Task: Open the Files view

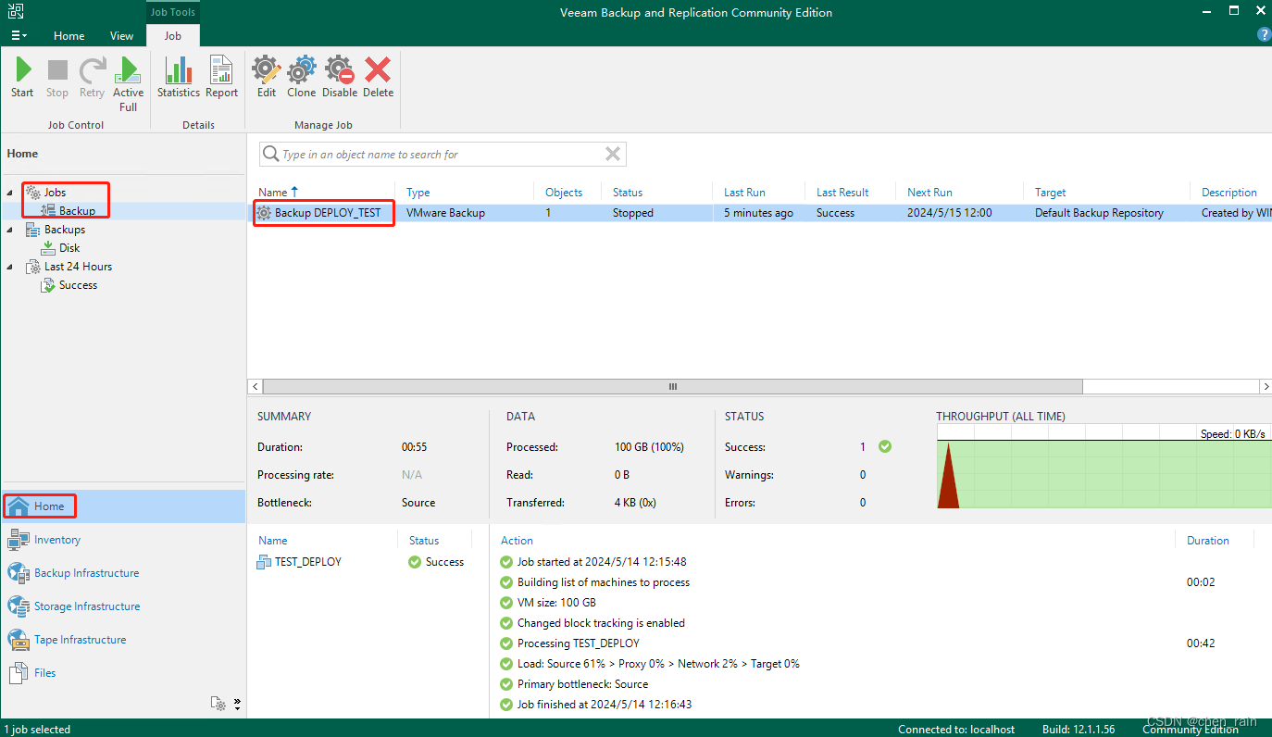Action: pos(45,673)
